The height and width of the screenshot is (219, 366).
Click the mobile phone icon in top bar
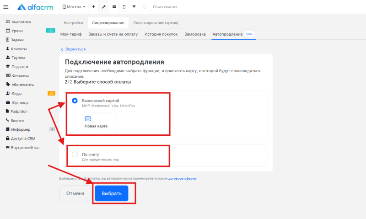[124, 7]
